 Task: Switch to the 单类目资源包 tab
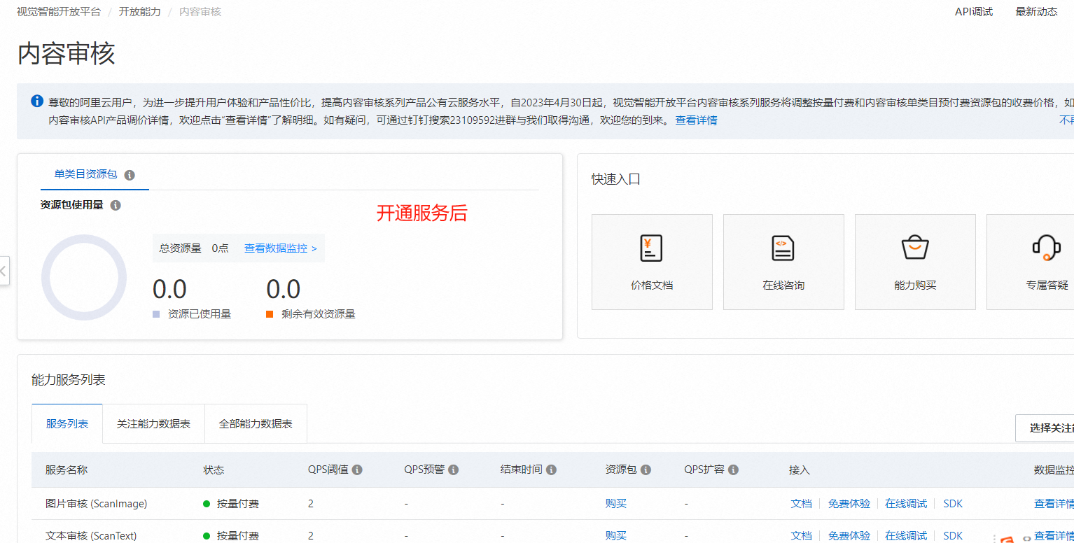point(85,174)
